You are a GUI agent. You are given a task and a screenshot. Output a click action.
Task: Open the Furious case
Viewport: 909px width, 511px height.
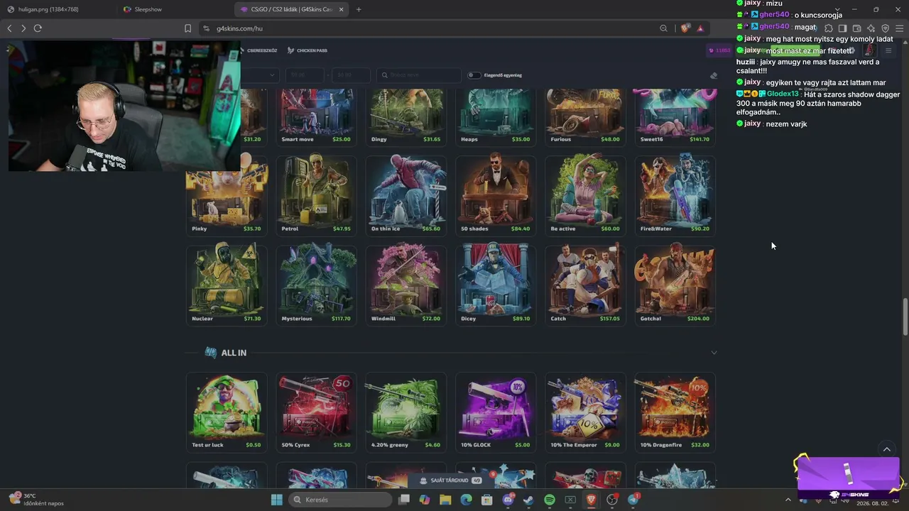pyautogui.click(x=585, y=116)
